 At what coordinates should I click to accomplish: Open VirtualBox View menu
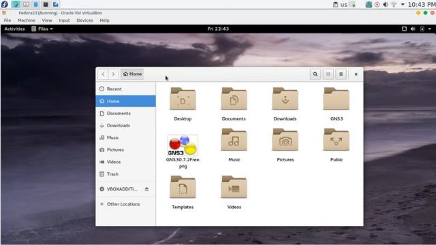click(47, 20)
